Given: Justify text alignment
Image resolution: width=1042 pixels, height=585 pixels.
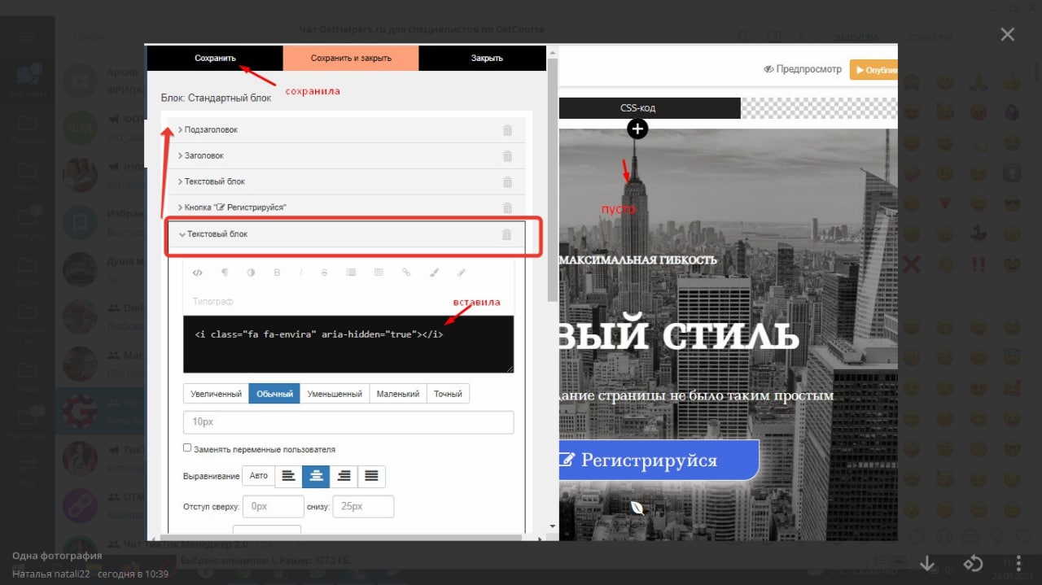Looking at the screenshot, I should pos(371,476).
